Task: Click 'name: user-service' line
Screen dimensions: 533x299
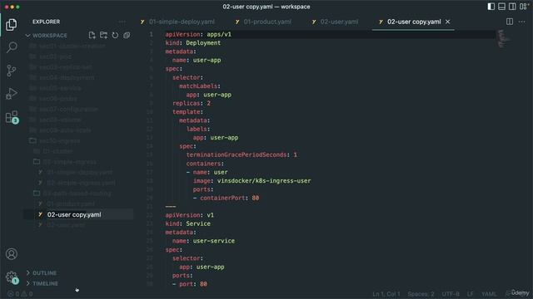Action: 203,241
